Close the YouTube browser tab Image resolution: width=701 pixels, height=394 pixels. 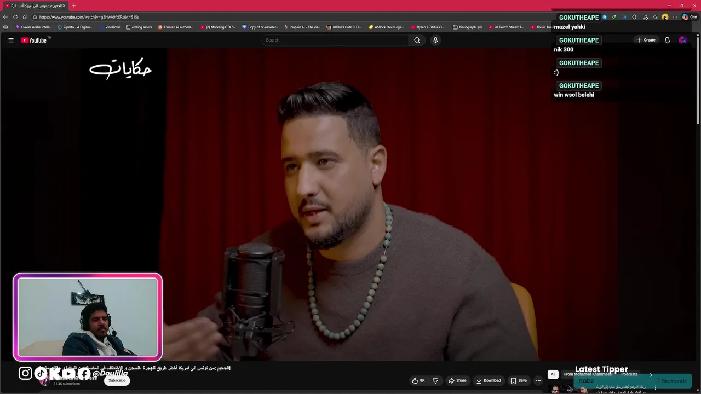point(64,5)
